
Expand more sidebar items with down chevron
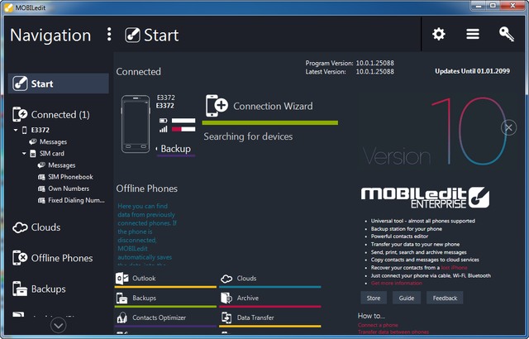click(x=58, y=326)
